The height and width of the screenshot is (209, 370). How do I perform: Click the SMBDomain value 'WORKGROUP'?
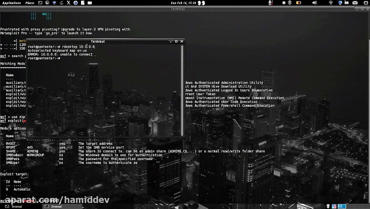(35, 155)
